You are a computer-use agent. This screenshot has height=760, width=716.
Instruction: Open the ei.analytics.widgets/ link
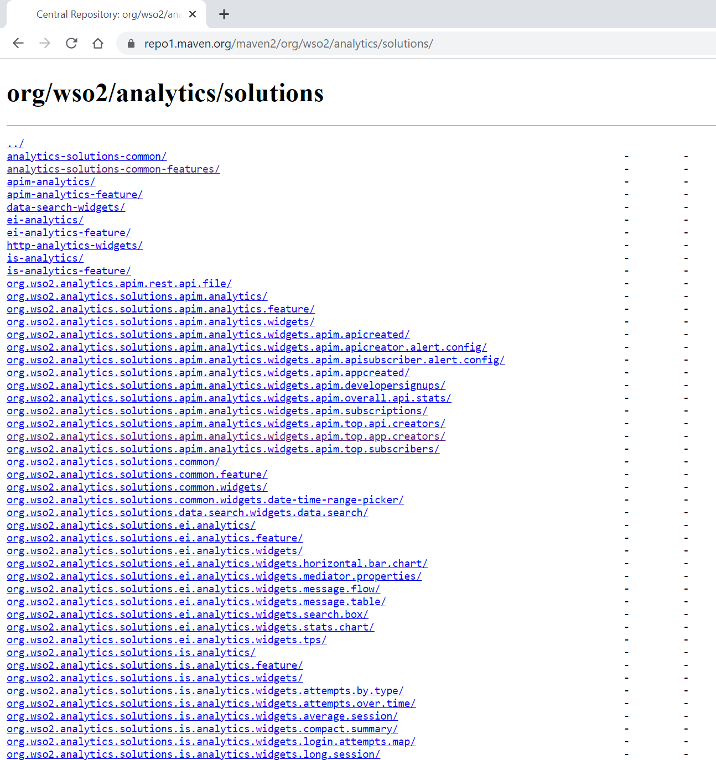155,551
